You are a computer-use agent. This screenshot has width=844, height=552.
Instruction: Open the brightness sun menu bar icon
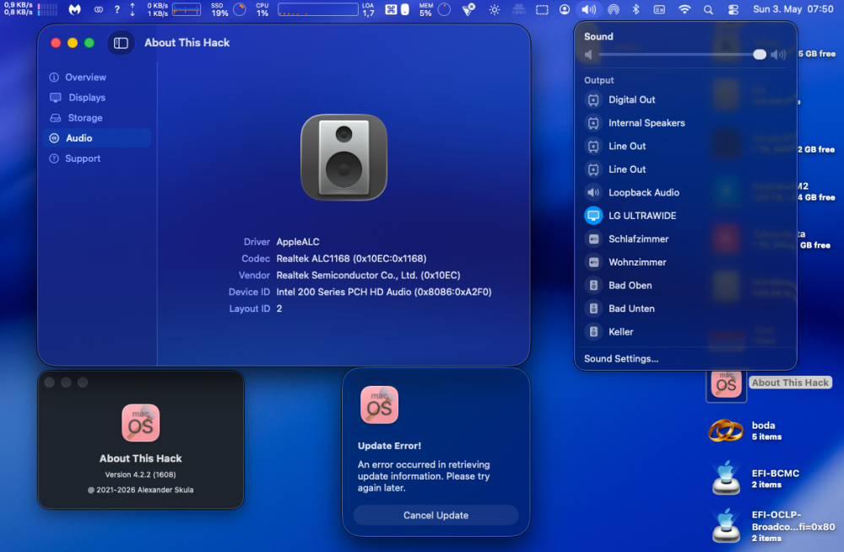[494, 9]
